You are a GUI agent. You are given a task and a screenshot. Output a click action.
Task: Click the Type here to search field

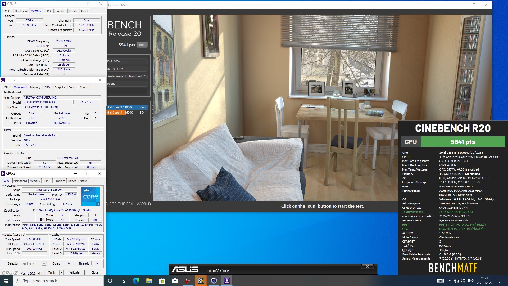[58, 281]
